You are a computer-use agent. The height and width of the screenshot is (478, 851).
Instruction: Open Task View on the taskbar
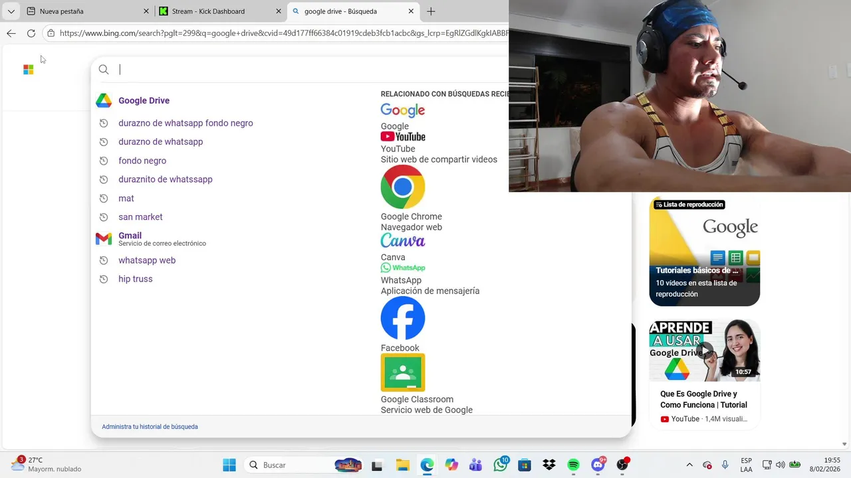click(x=377, y=465)
